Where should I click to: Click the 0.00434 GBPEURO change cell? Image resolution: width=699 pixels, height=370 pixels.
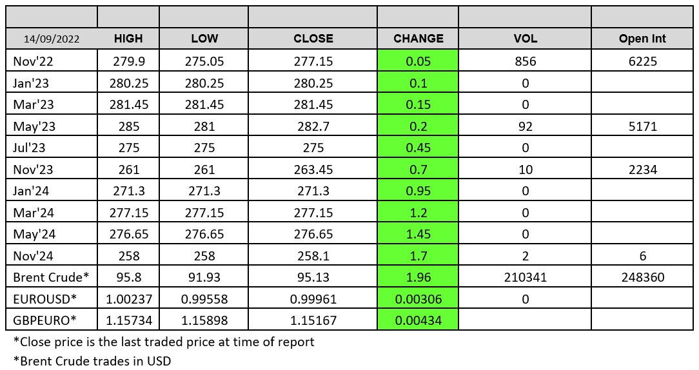tap(418, 320)
